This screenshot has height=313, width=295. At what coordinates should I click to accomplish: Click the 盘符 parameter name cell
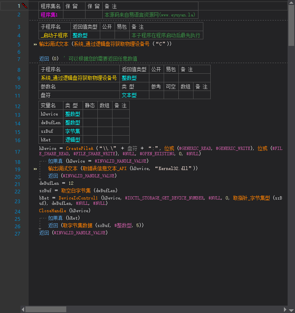pyautogui.click(x=79, y=95)
